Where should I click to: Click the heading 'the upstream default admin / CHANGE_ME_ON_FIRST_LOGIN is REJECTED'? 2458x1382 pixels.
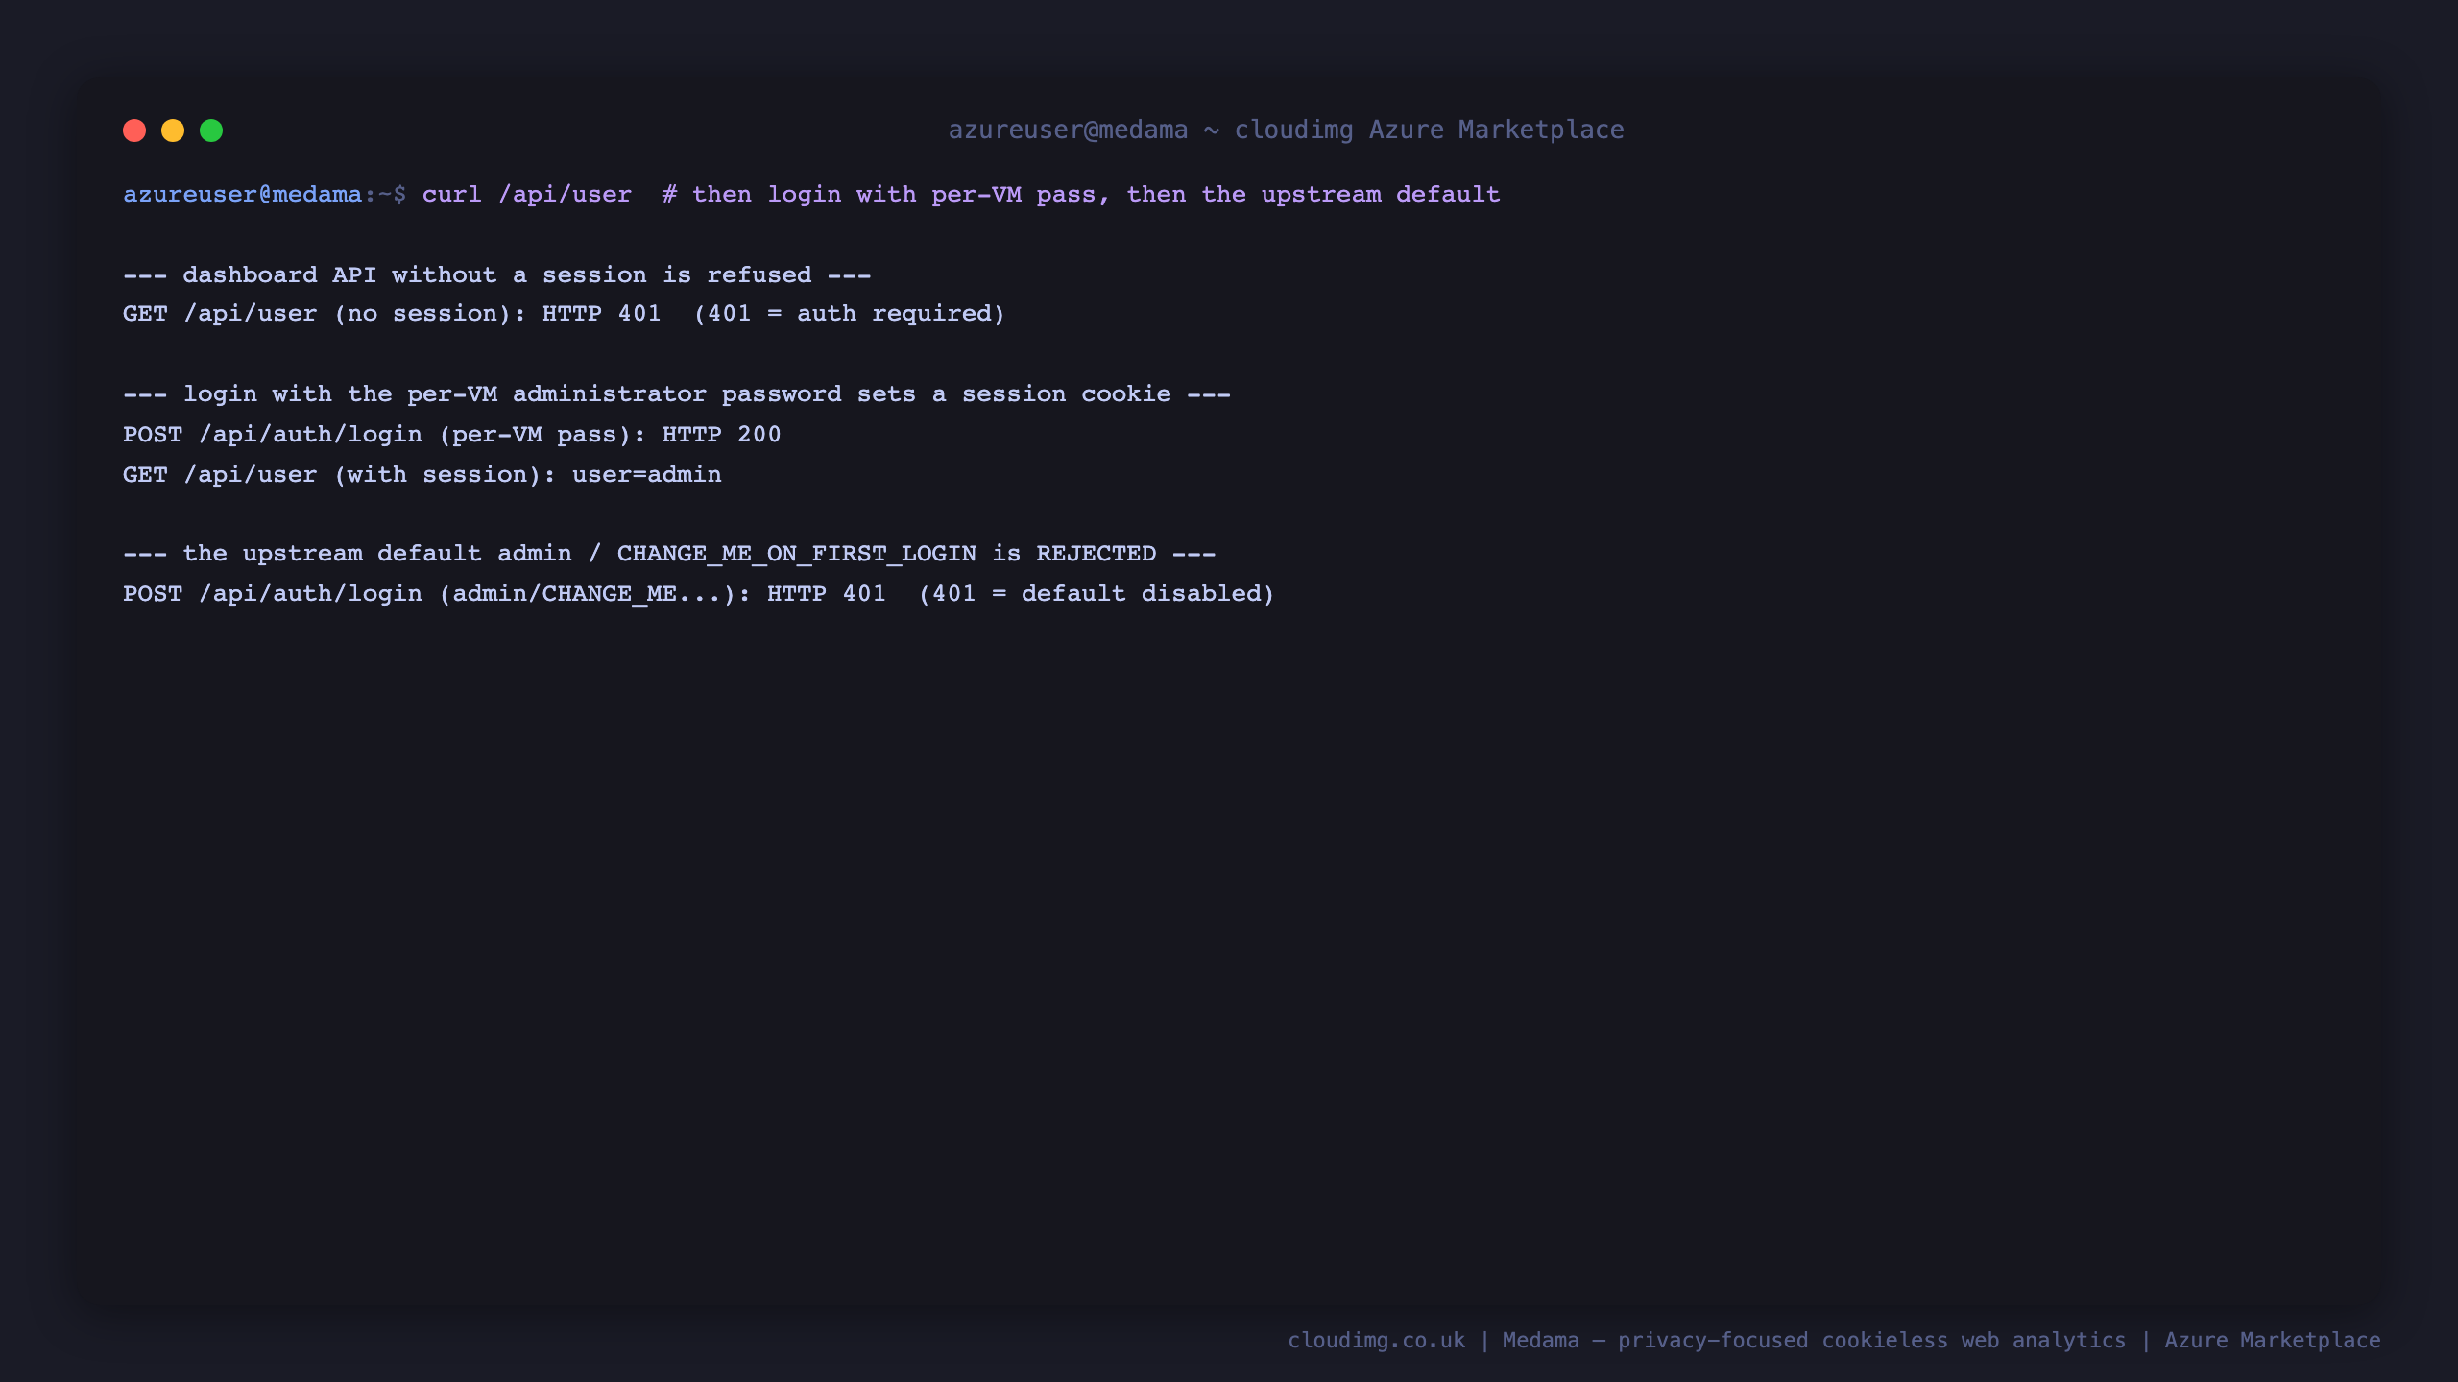coord(669,554)
